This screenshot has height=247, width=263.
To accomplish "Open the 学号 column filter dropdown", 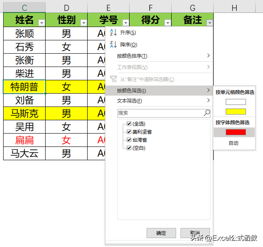I will tap(126, 23).
